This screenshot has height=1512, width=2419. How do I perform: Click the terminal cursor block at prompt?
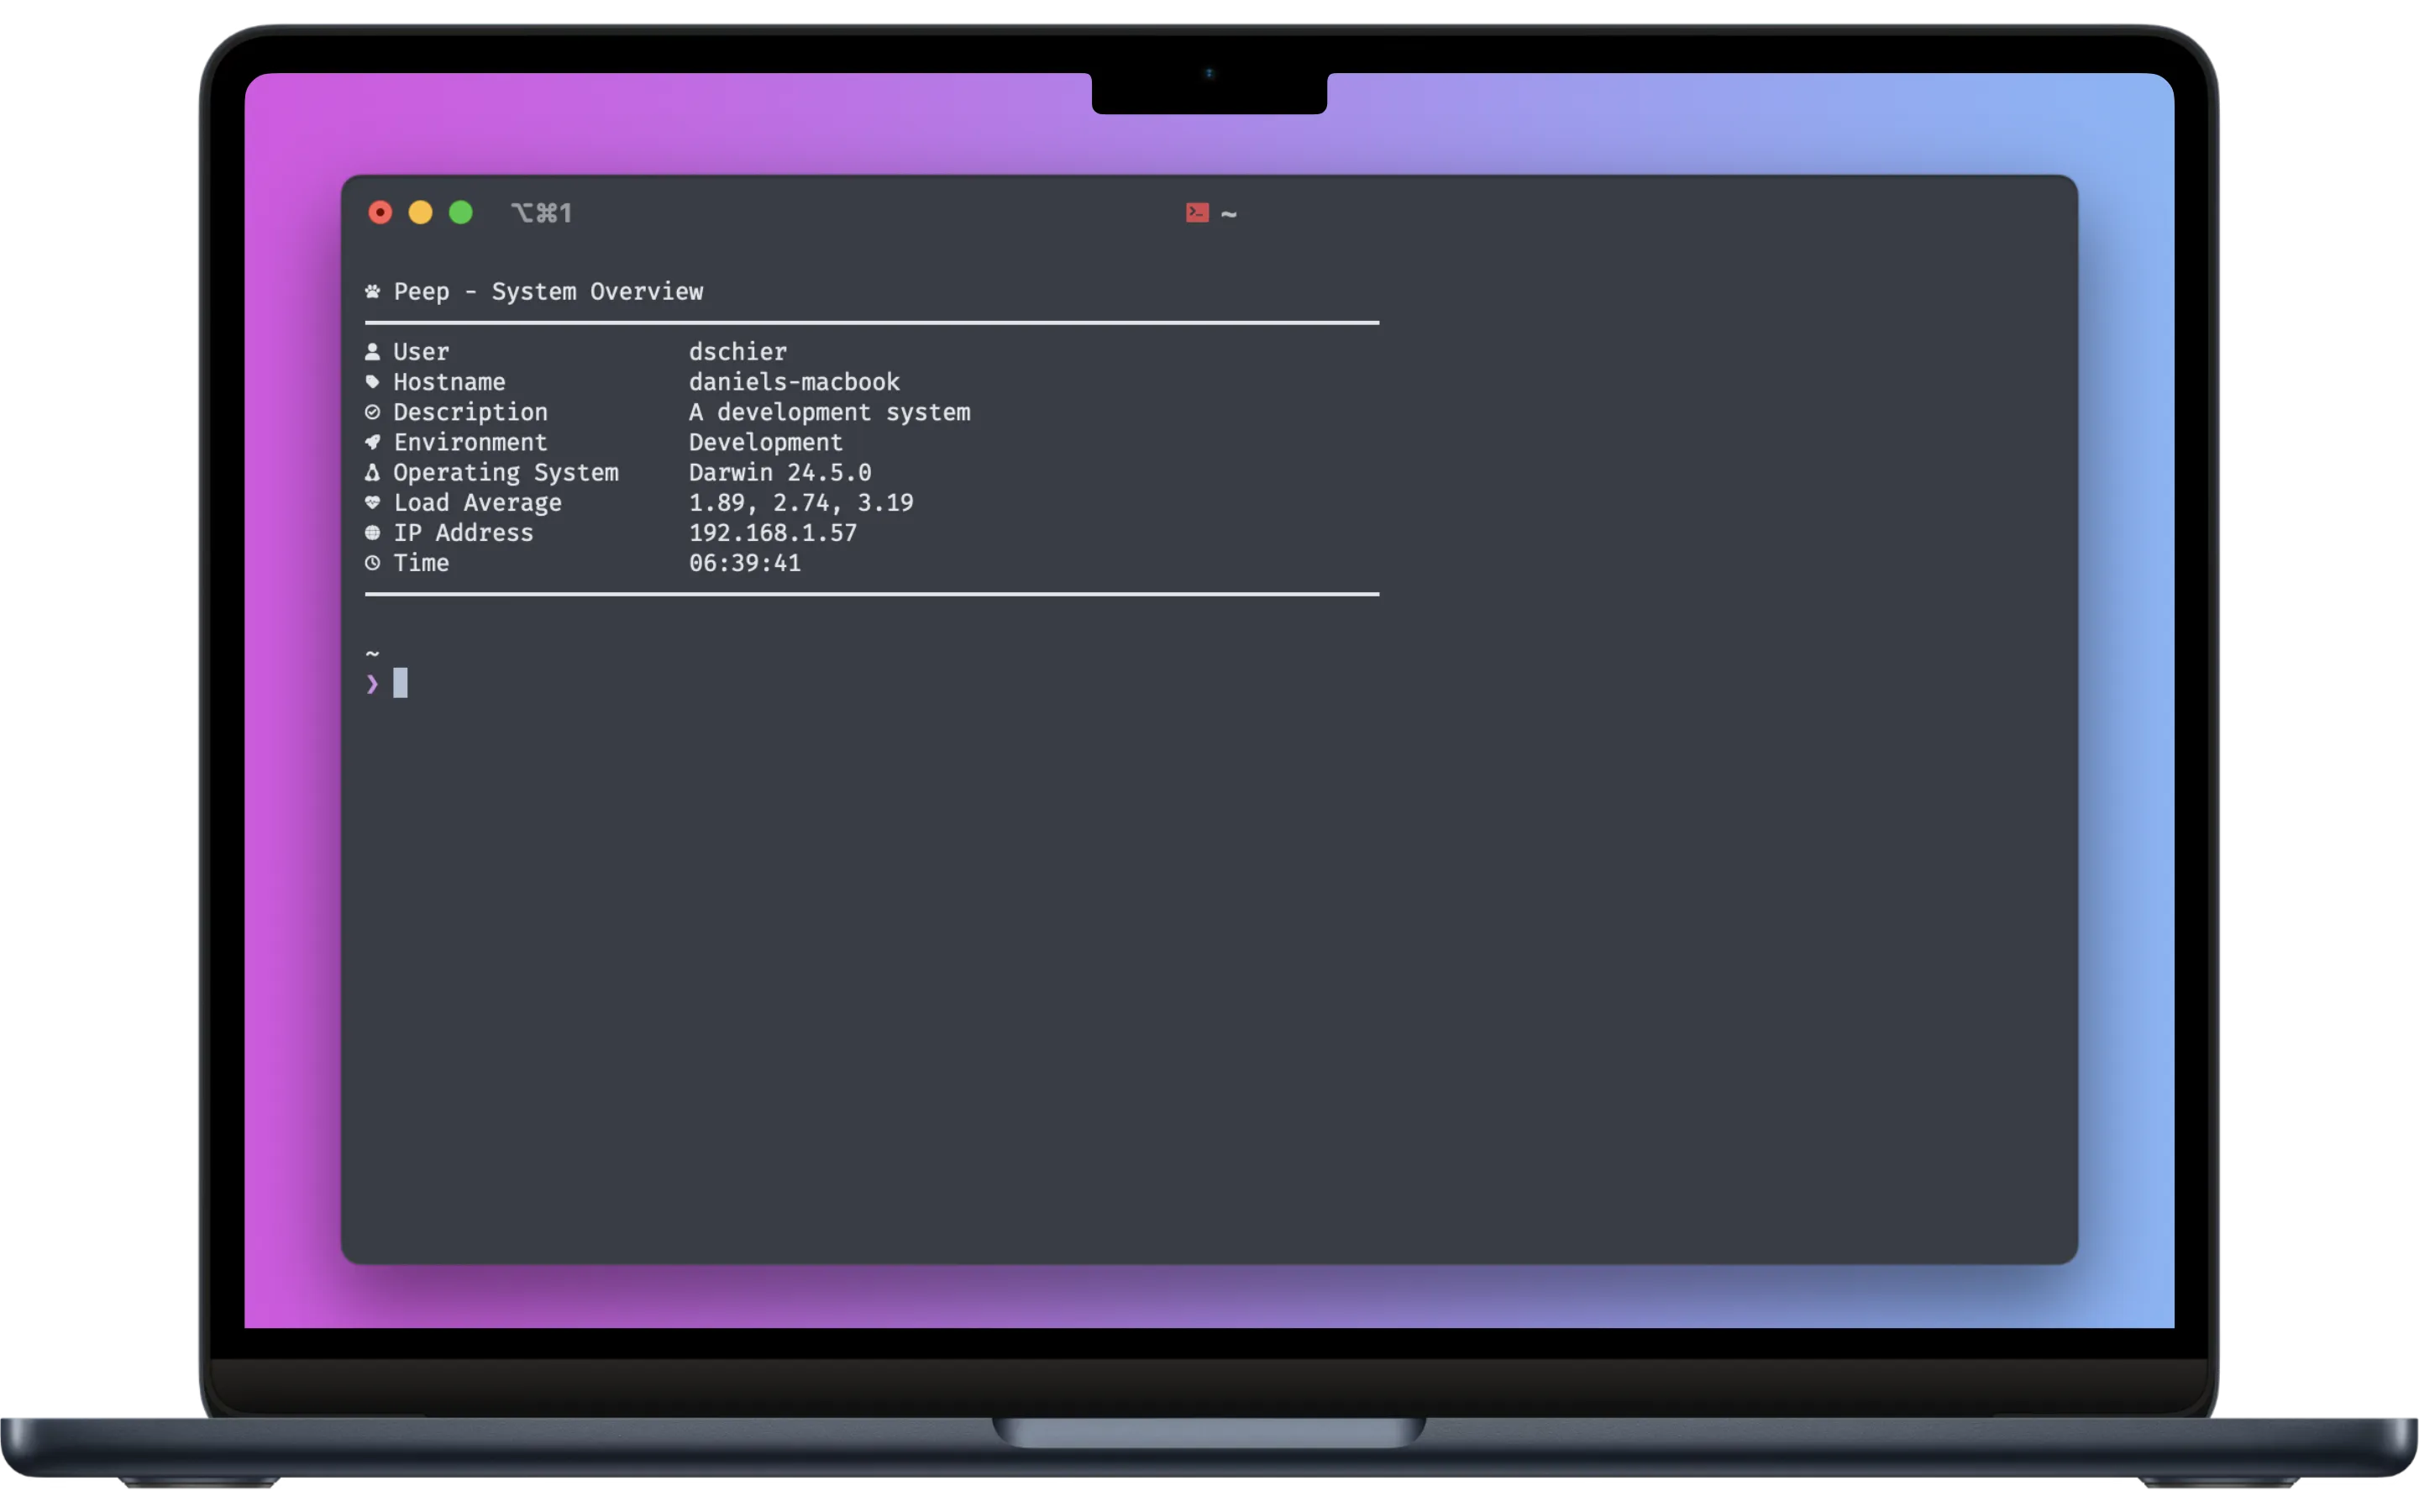pos(400,683)
